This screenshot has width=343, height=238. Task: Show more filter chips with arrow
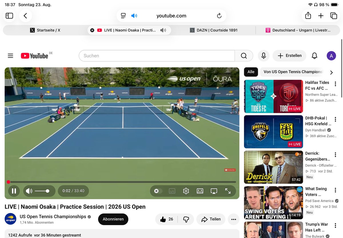click(x=332, y=72)
